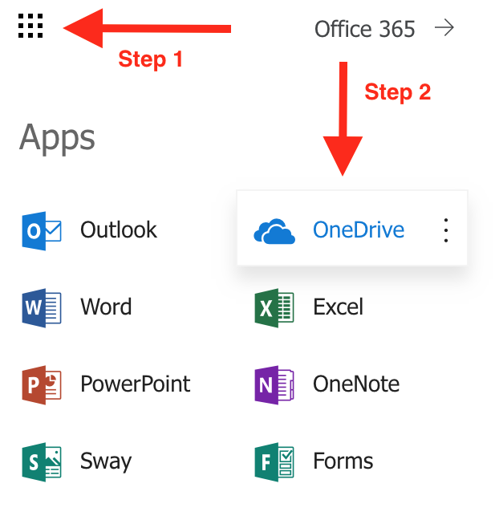Click the arrow next to Office 365
The image size is (499, 512).
click(x=444, y=28)
